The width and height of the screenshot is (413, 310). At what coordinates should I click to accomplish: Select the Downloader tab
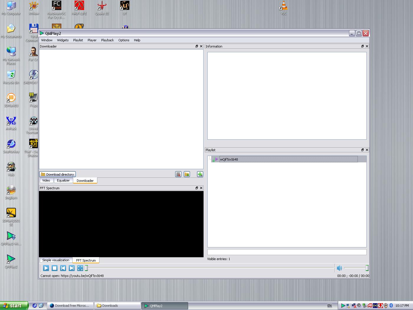pyautogui.click(x=85, y=181)
